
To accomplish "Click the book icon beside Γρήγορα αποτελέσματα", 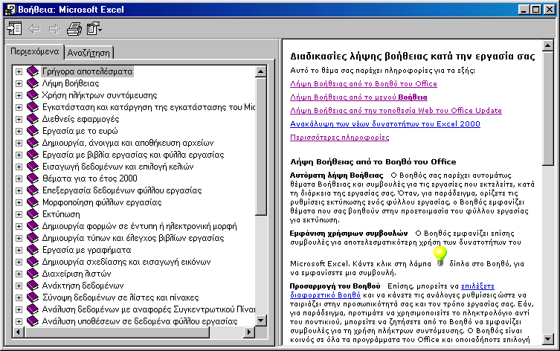I will (x=33, y=71).
